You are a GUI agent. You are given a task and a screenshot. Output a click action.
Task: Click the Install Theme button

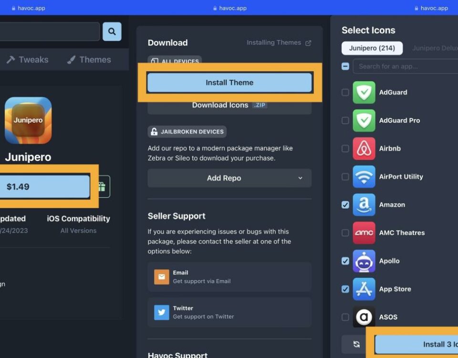(229, 83)
